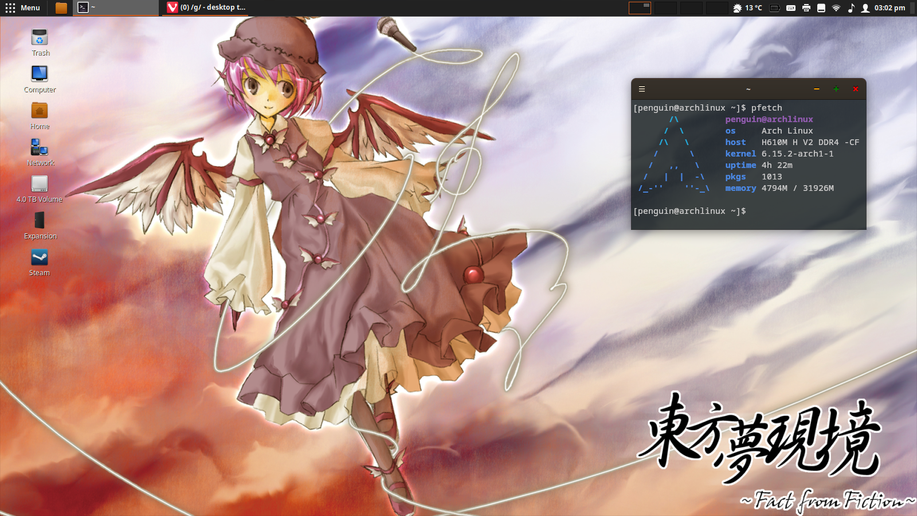
Task: Open the Wi-Fi network applet
Action: pyautogui.click(x=836, y=7)
